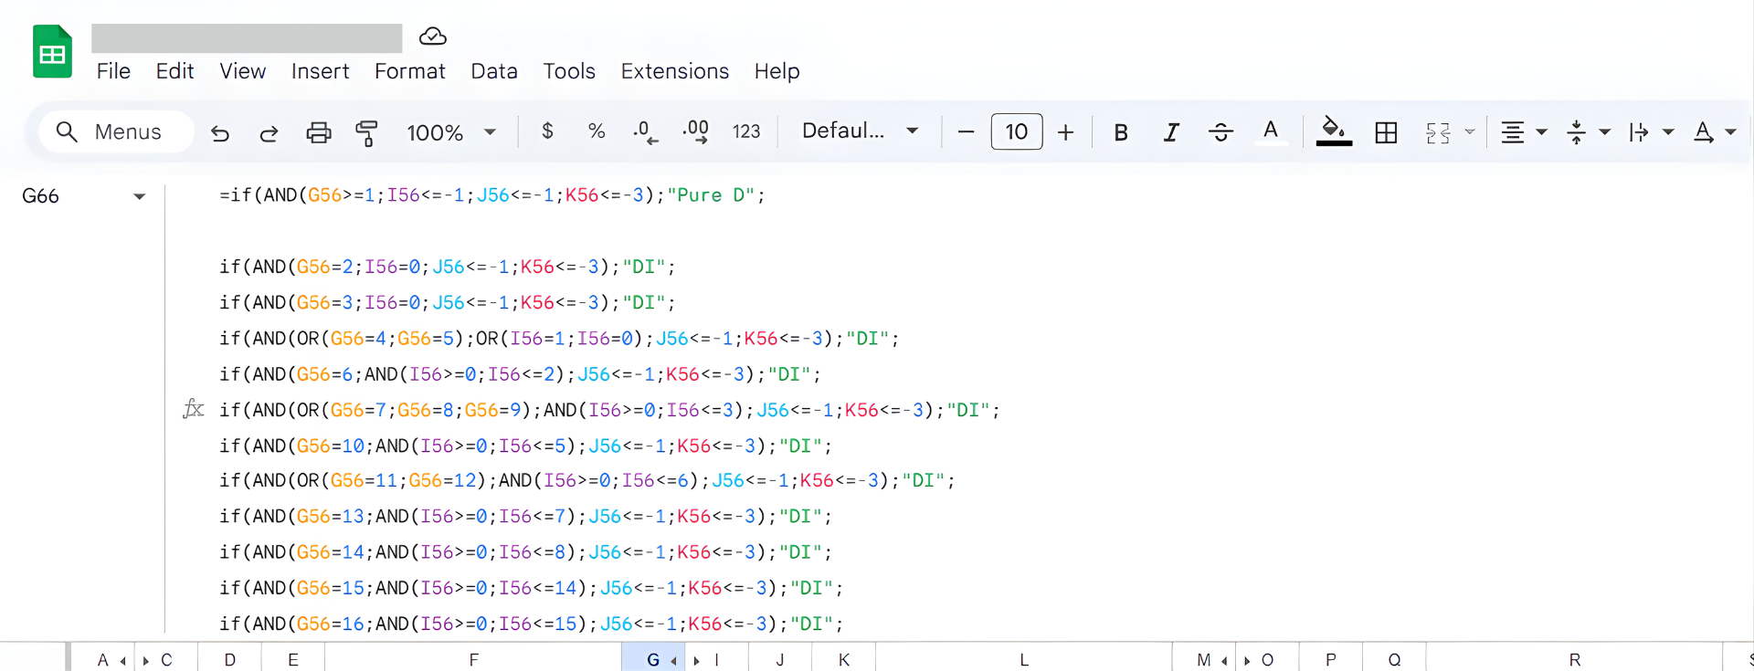Viewport: 1754px width, 671px height.
Task: Open the Google Sheets home logo
Action: click(53, 52)
